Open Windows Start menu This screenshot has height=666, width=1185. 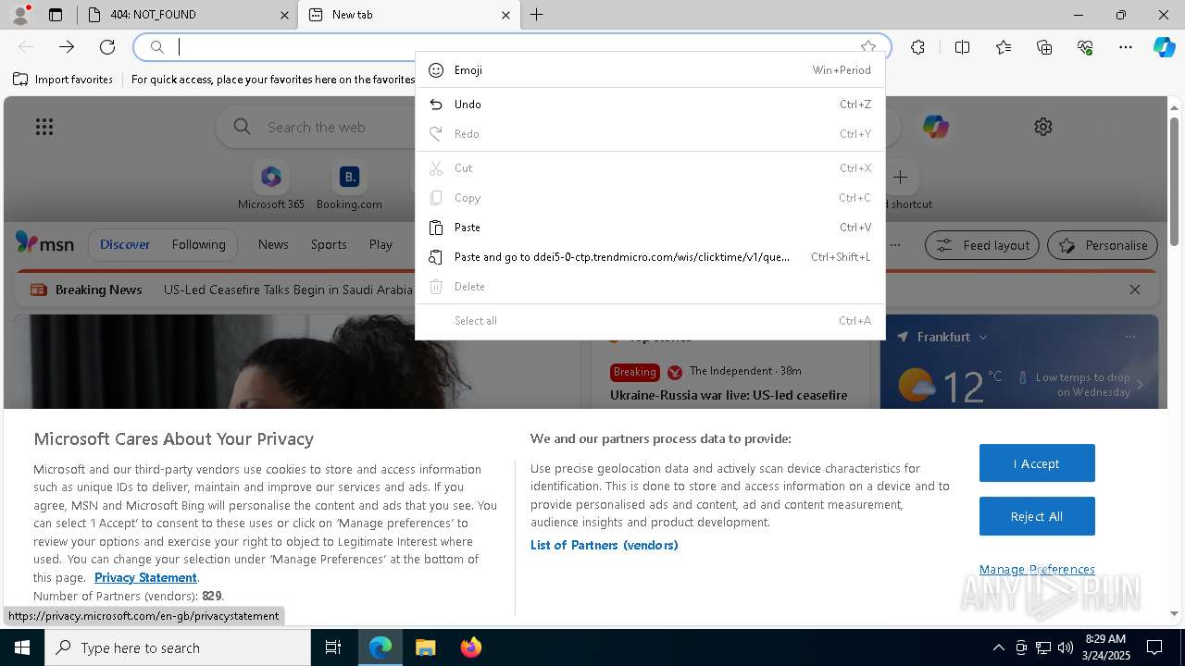[22, 647]
